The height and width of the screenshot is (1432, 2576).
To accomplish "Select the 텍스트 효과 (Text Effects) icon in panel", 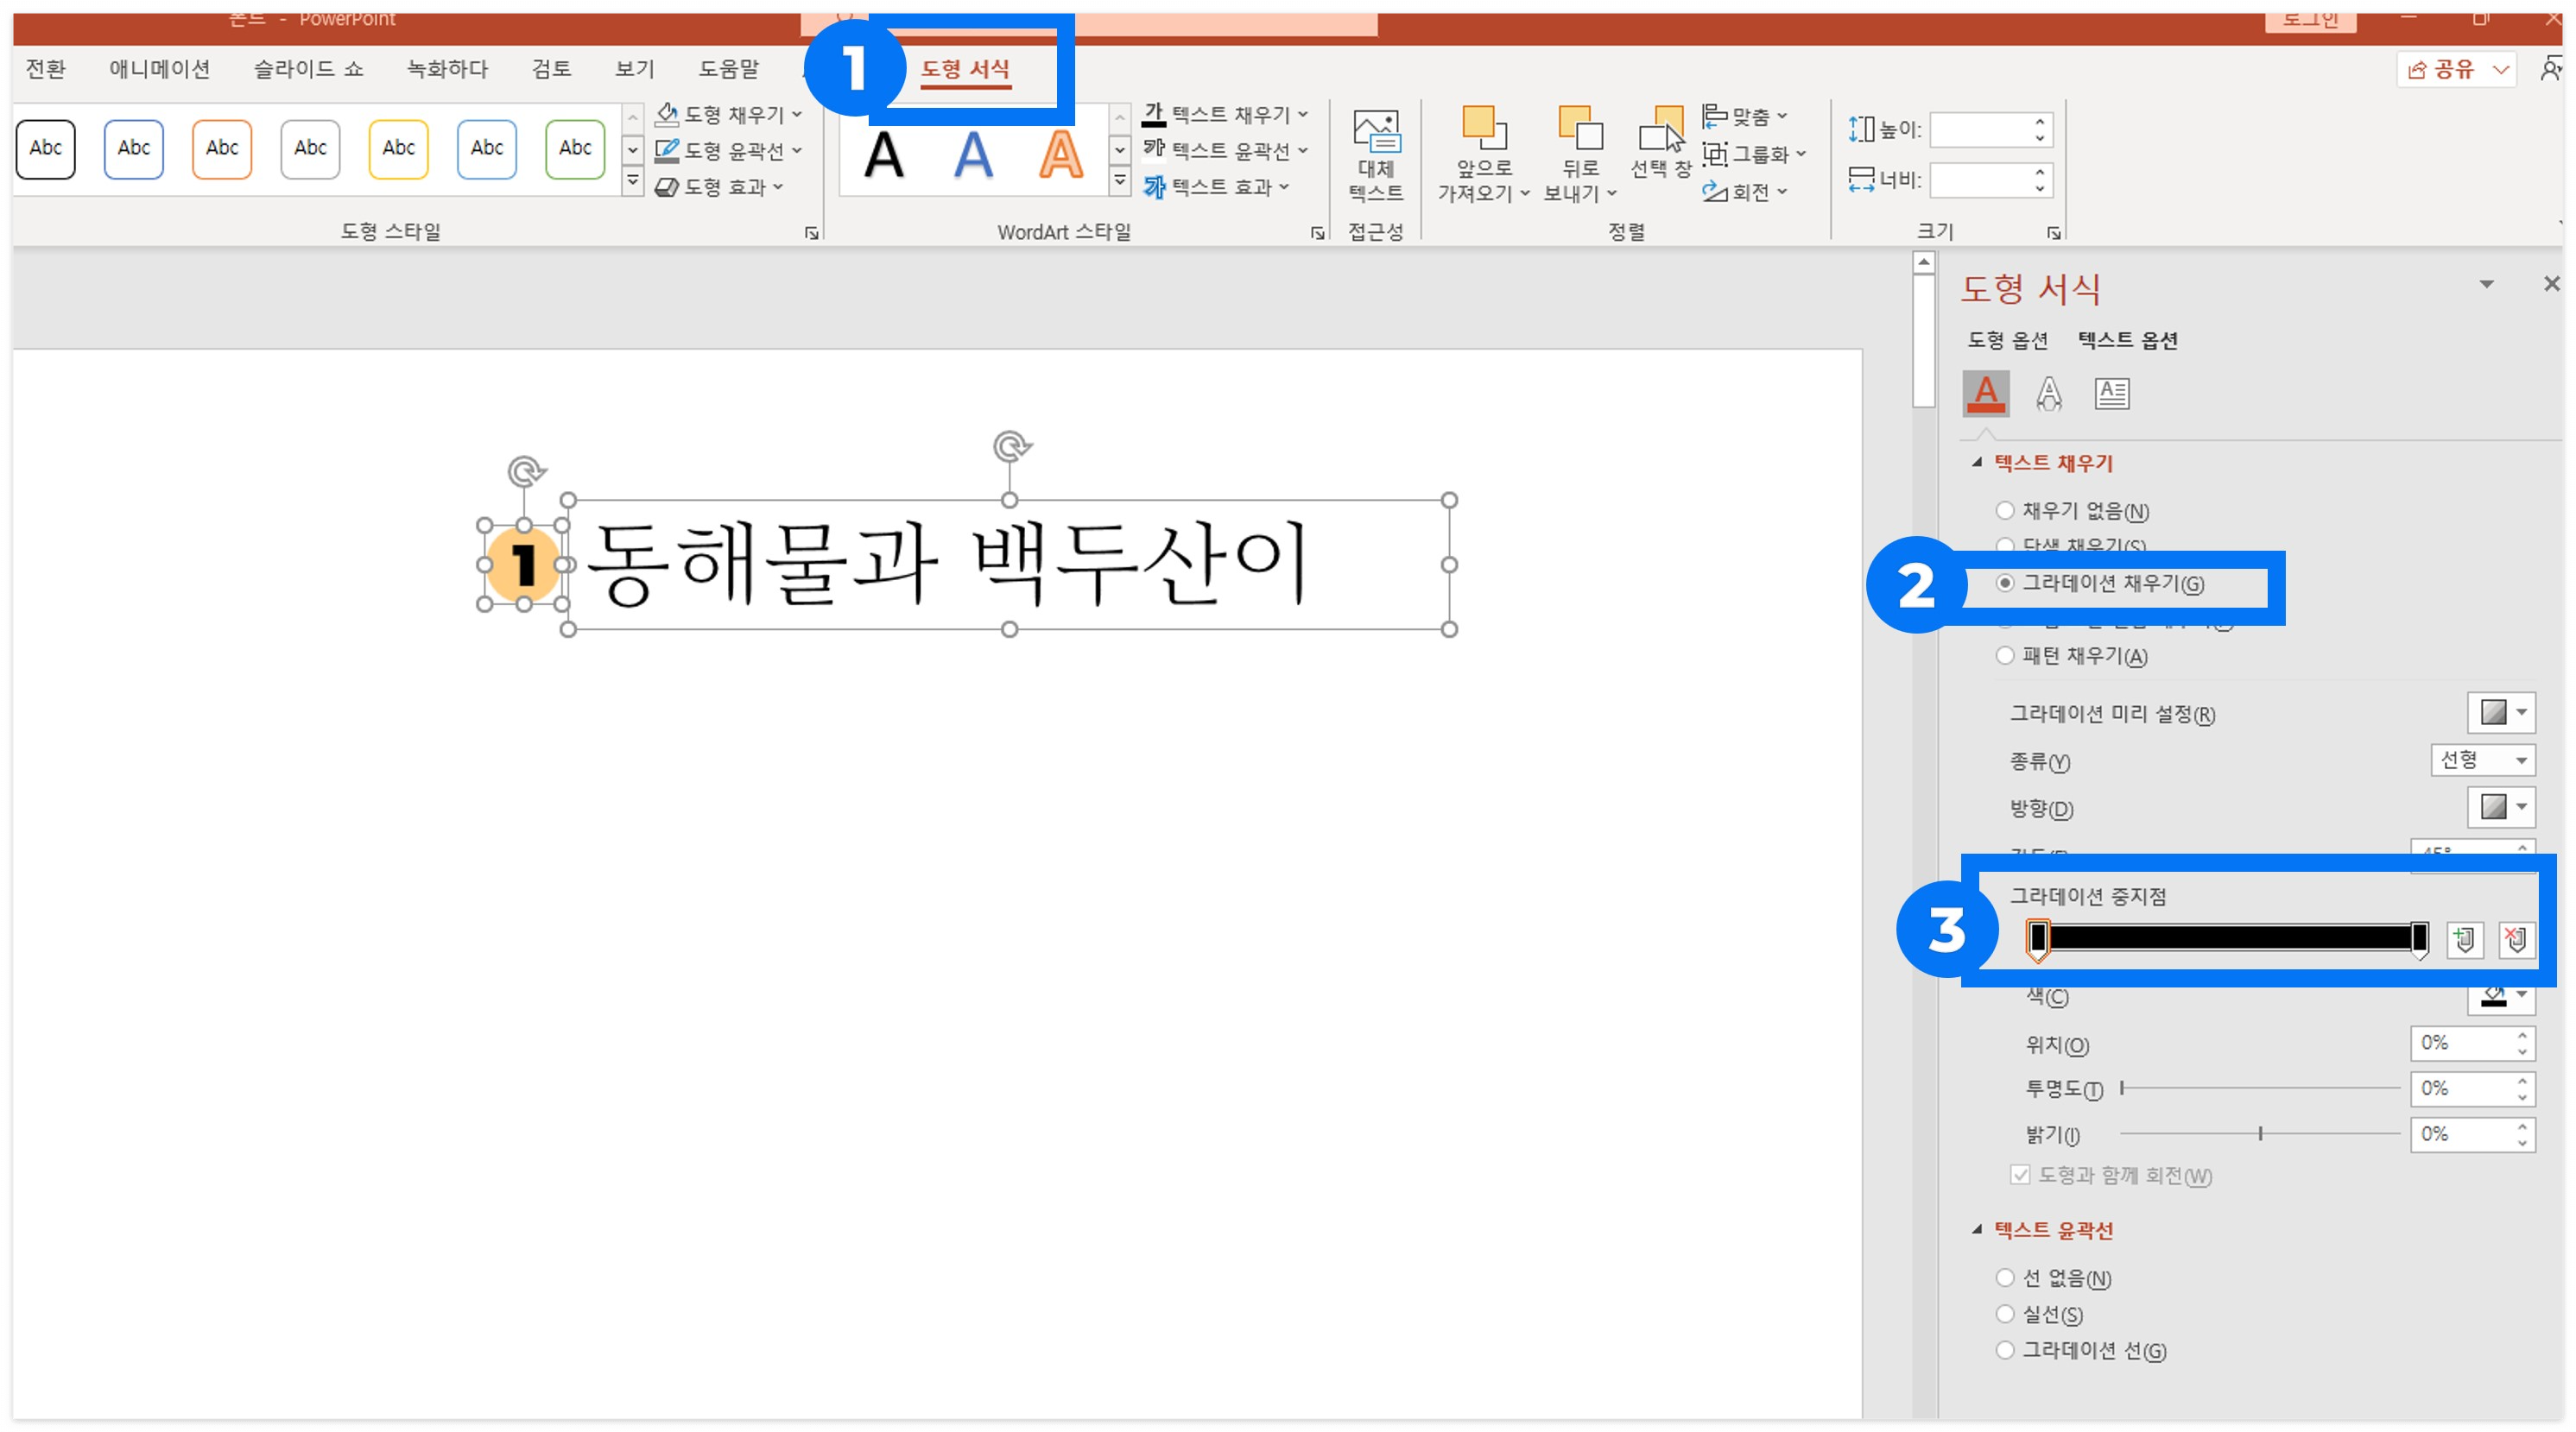I will point(2050,393).
